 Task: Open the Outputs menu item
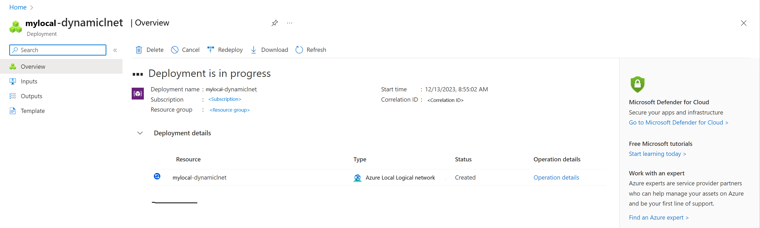(x=31, y=96)
